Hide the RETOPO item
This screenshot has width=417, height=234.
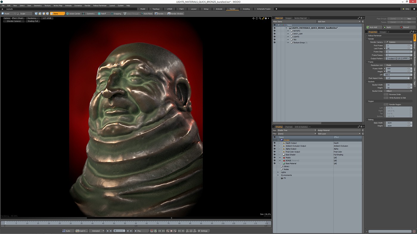point(274,31)
